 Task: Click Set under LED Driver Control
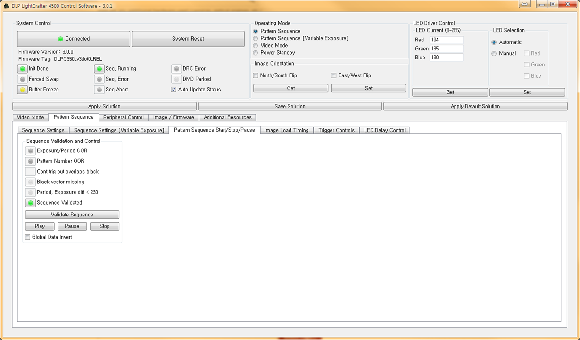(x=527, y=92)
